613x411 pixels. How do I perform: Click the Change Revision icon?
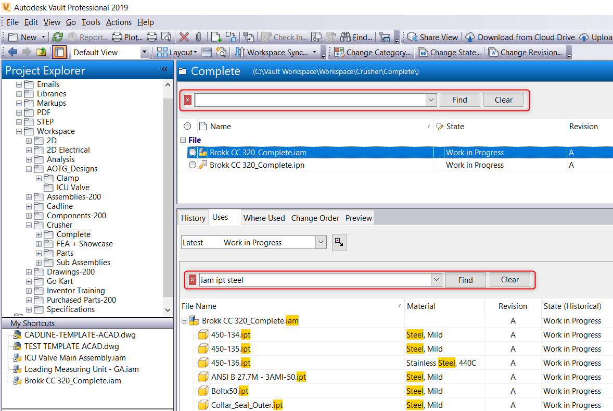pyautogui.click(x=493, y=52)
